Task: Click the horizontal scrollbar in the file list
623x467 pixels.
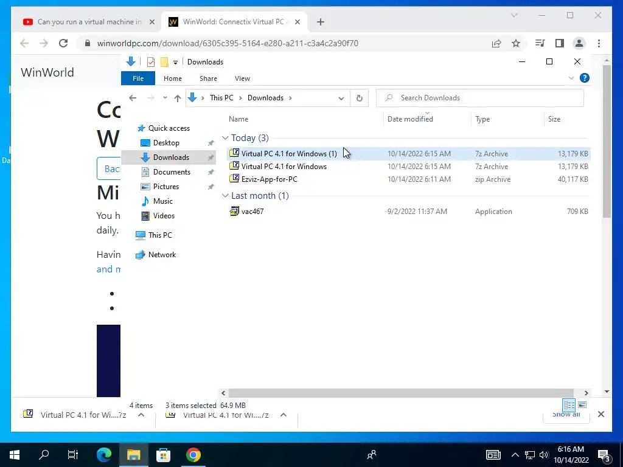Action: click(x=400, y=393)
